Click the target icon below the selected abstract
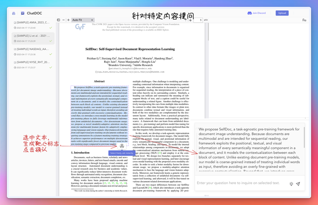Screen dimensions: 318x205 point(122,146)
